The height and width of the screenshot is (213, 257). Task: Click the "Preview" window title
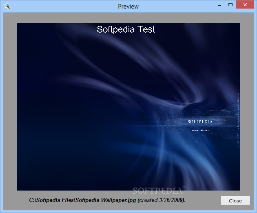pos(128,7)
